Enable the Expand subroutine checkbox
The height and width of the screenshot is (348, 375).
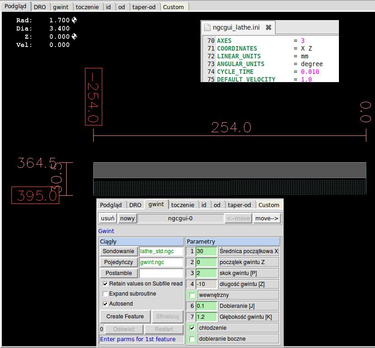[105, 294]
